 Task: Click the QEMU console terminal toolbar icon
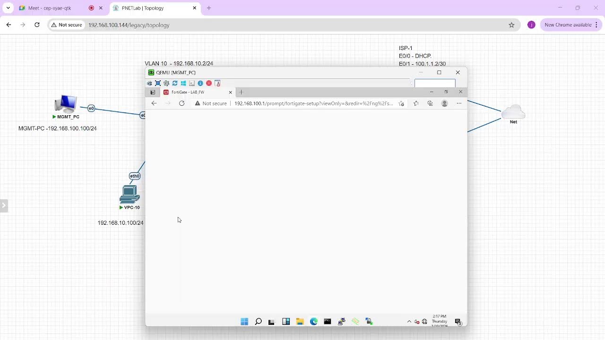pos(192,83)
